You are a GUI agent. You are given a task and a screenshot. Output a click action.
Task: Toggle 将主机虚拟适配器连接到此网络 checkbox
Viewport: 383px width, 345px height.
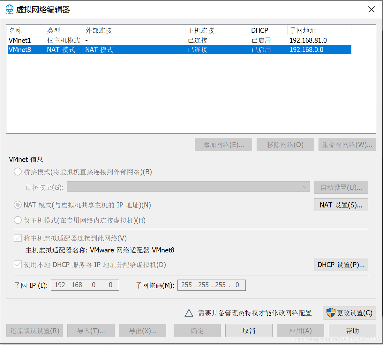18,238
